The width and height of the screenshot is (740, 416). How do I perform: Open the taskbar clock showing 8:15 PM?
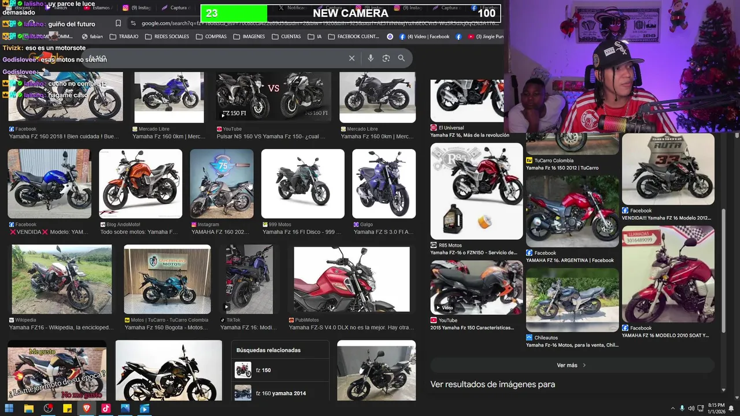point(716,408)
